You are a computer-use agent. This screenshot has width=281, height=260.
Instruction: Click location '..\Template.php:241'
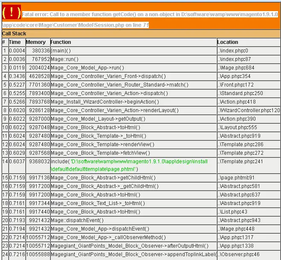pyautogui.click(x=240, y=162)
